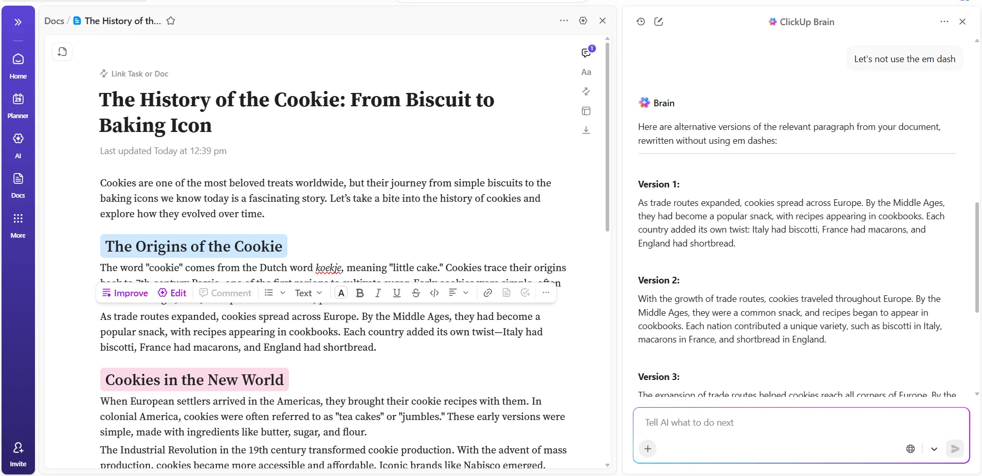The image size is (982, 476).
Task: Toggle bold formatting
Action: [360, 293]
